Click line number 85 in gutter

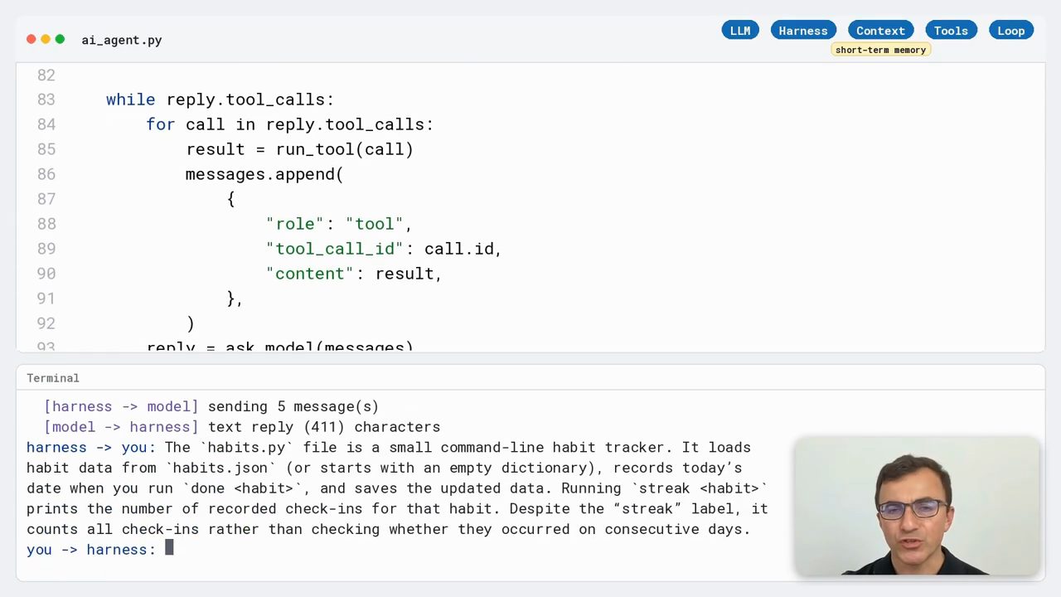(46, 149)
